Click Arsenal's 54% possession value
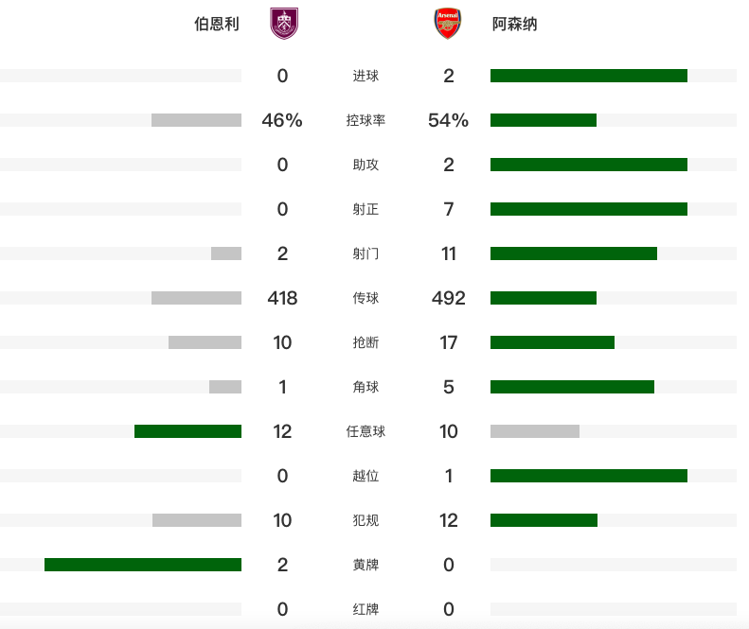 [x=449, y=120]
